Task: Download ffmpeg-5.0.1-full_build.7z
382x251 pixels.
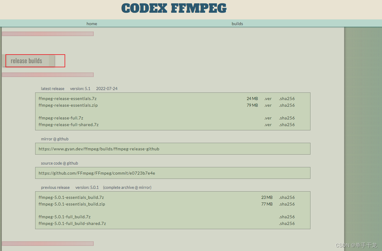Action: click(65, 217)
